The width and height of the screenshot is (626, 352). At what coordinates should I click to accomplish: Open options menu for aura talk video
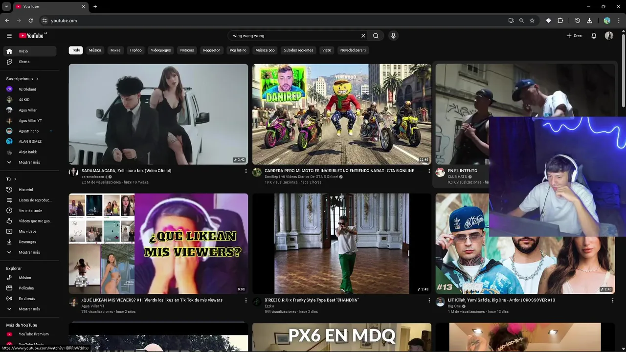pos(246,171)
